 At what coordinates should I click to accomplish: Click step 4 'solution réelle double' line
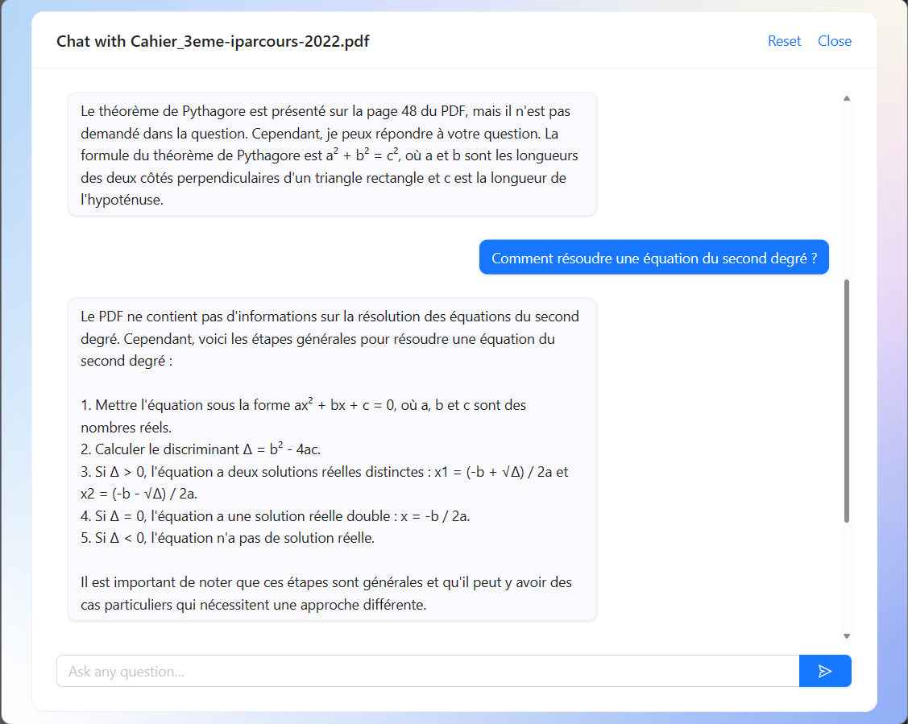(x=275, y=515)
